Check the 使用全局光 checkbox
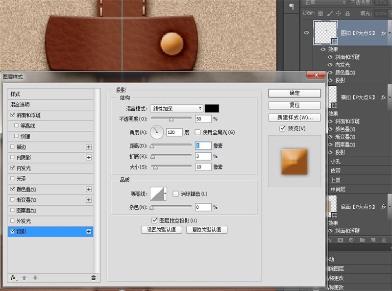The image size is (392, 291). click(x=197, y=132)
